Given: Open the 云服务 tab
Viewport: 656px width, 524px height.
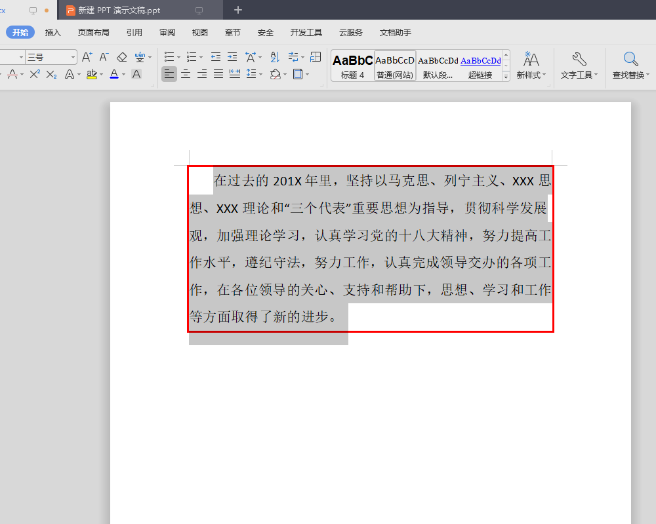Looking at the screenshot, I should 350,32.
